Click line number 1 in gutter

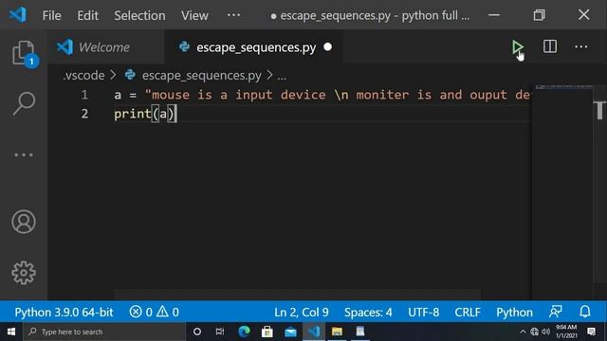84,95
